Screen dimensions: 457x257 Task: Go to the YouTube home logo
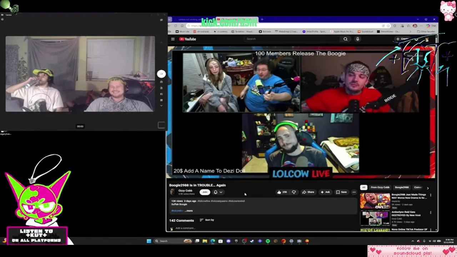click(188, 39)
